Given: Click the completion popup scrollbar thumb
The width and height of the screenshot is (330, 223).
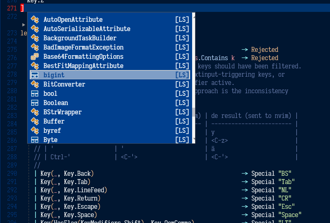Looking at the screenshot, I should click(x=193, y=112).
